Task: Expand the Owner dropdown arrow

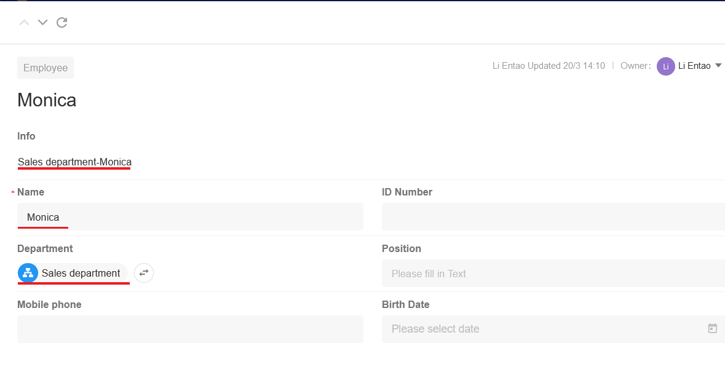Action: click(718, 66)
